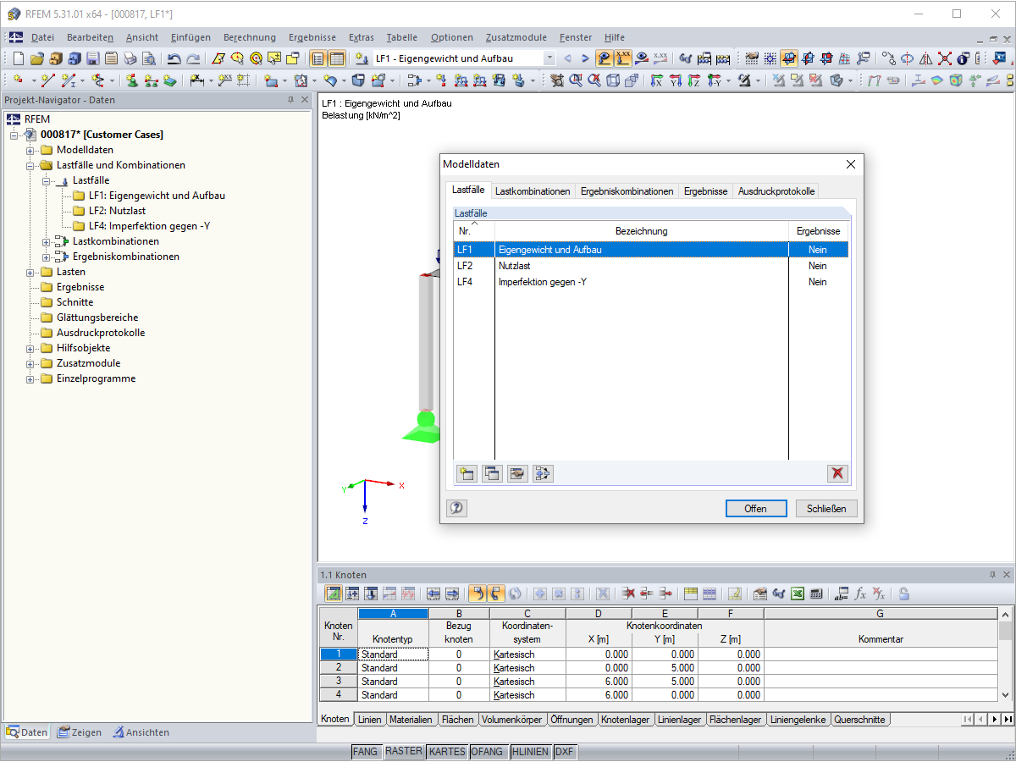Expand the Ergebniskombinationen tree node

point(47,257)
